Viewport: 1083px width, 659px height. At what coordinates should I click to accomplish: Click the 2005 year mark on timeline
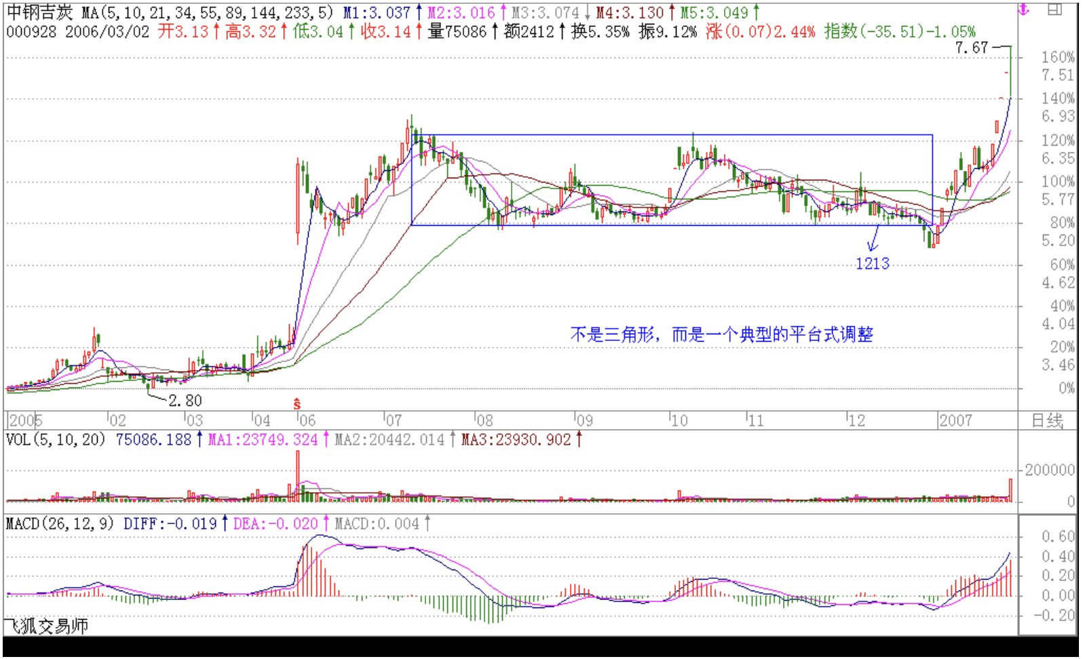pos(25,421)
